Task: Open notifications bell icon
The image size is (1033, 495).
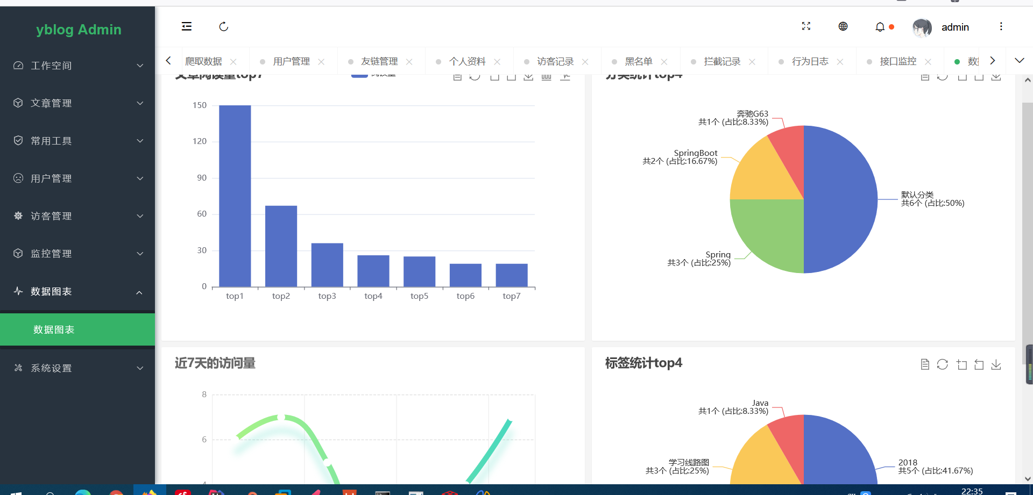Action: 880,26
